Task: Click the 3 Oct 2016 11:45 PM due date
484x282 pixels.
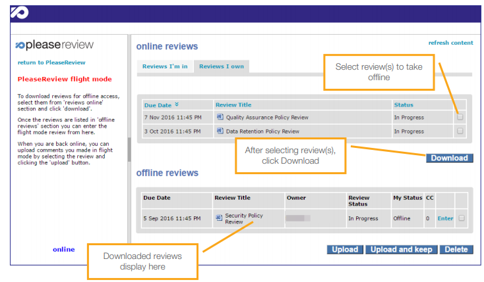Action: pyautogui.click(x=172, y=131)
